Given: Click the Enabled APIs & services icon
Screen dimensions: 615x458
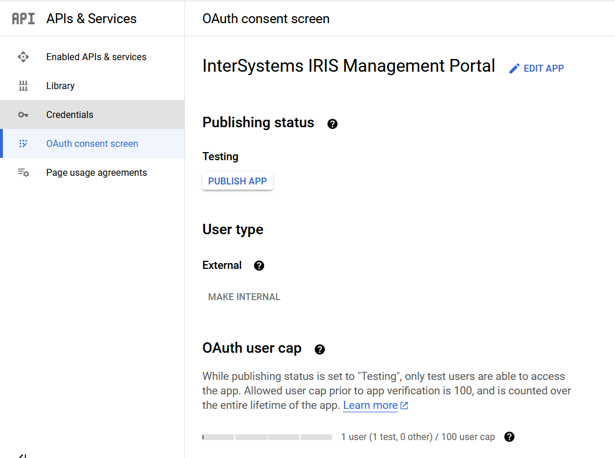Looking at the screenshot, I should (23, 57).
